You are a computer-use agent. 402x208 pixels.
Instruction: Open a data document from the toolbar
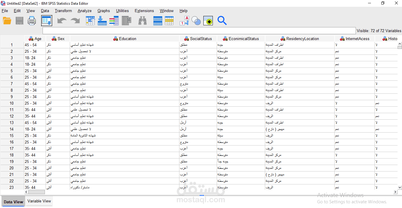[7, 21]
